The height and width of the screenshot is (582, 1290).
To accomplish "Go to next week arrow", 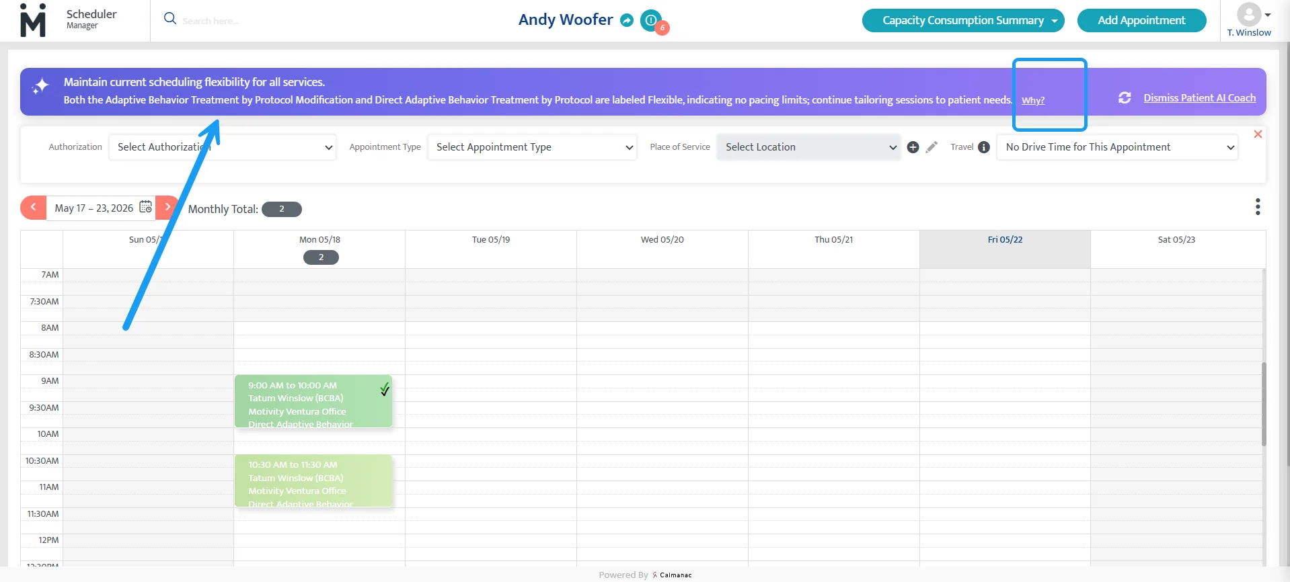I will 167,208.
